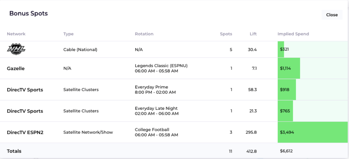349x159 pixels.
Task: Click the 30.4 lift value
Action: (x=252, y=50)
